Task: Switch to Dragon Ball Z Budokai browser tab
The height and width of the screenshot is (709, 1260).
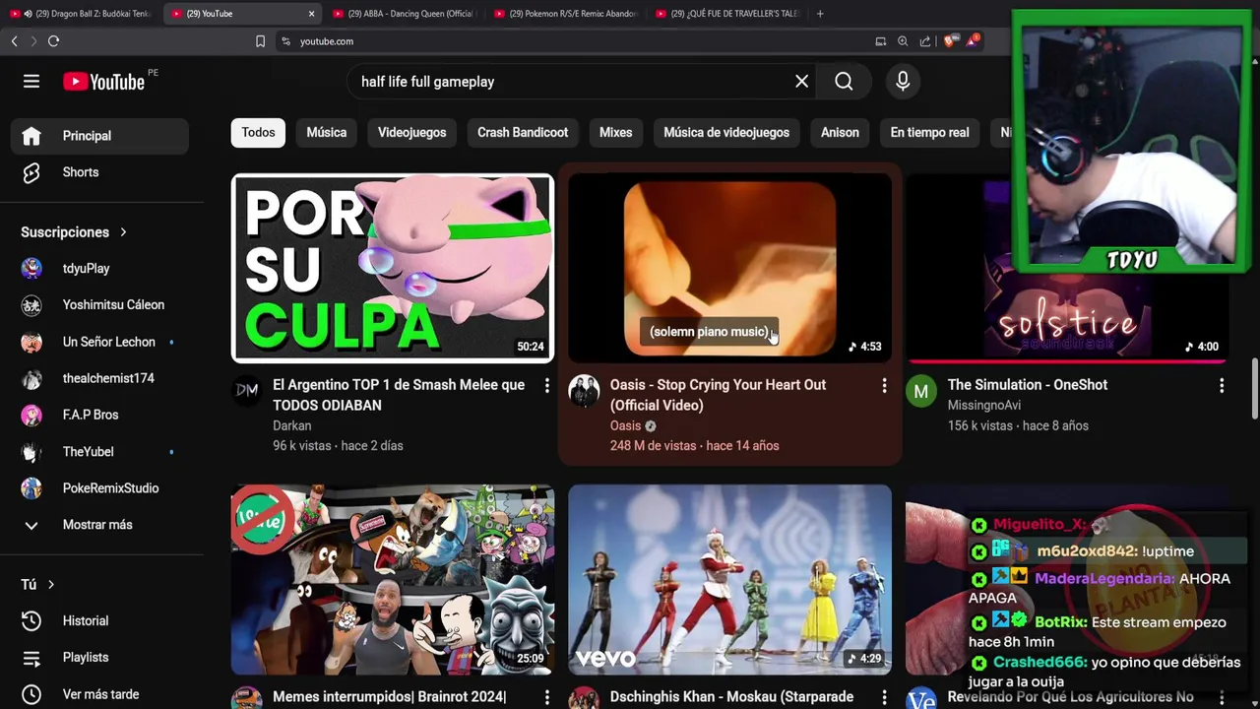Action: click(81, 14)
